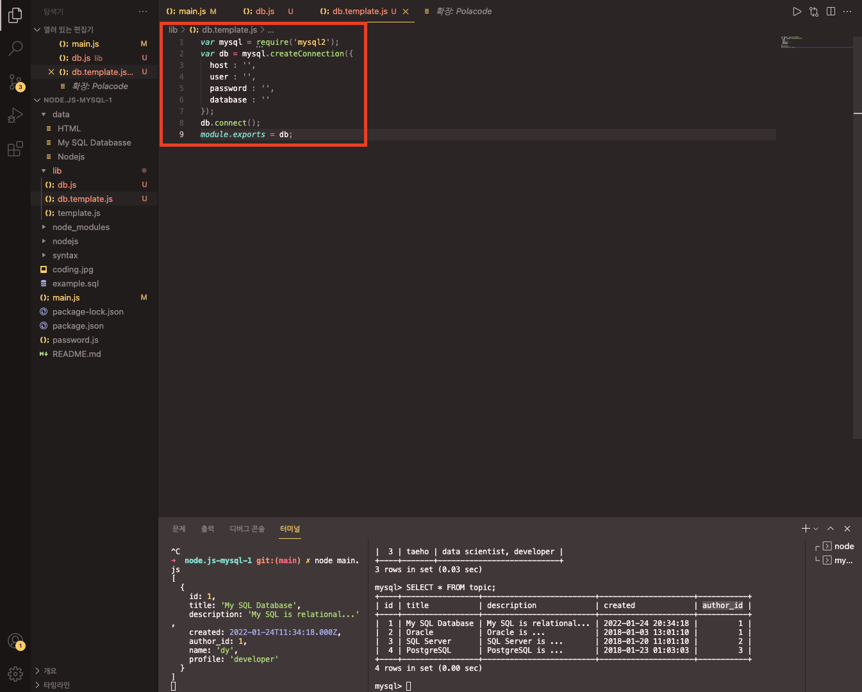The width and height of the screenshot is (862, 692).
Task: Open the example.sql file
Action: tap(94, 283)
